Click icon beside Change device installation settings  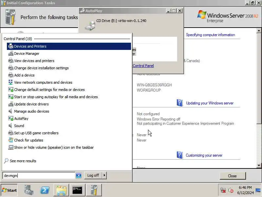[11, 68]
